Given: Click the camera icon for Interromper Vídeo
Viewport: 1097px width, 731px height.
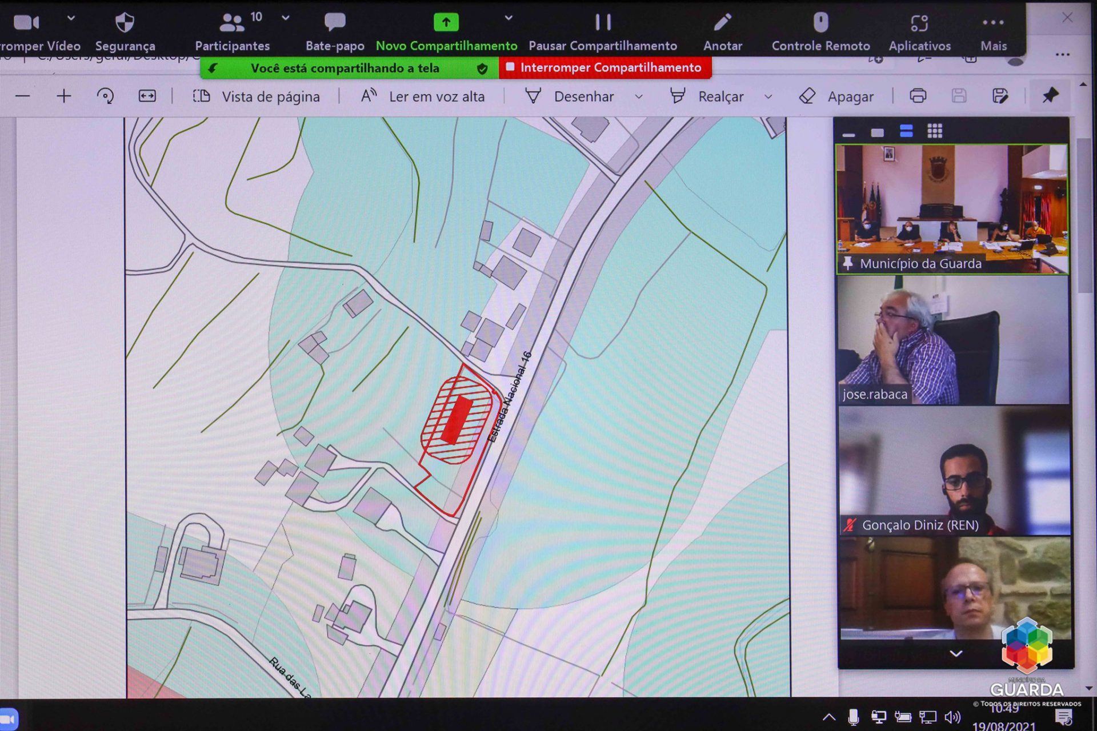Looking at the screenshot, I should point(26,22).
